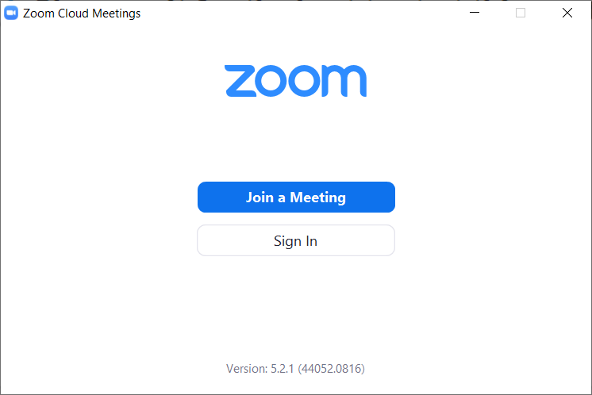Select the white Sign In button's label
Viewport: 592px width, 395px height.
click(295, 241)
